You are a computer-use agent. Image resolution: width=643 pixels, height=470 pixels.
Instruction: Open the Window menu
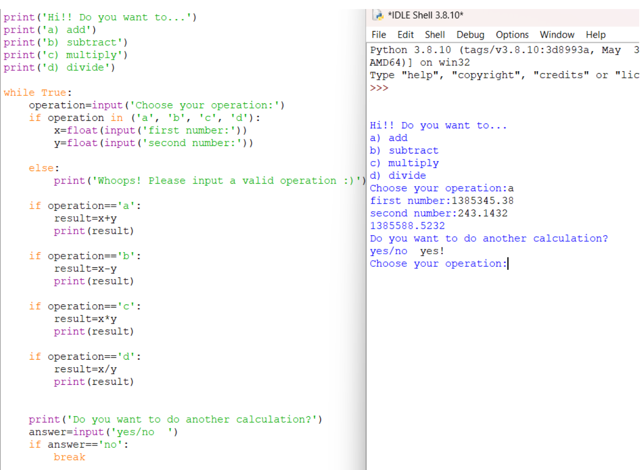(x=556, y=35)
